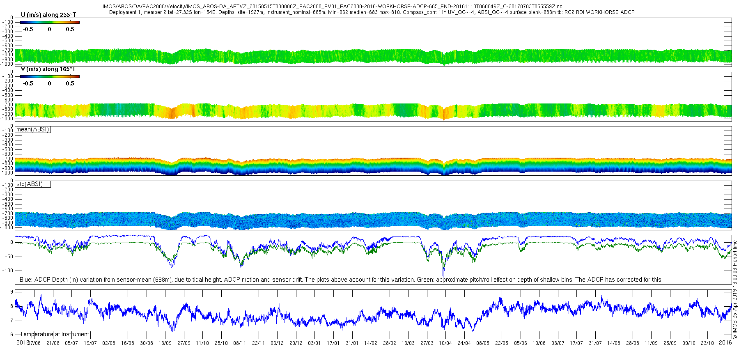Image resolution: width=739 pixels, height=349 pixels.
Task: Click the '28/08' date tick label
Action: (633, 343)
